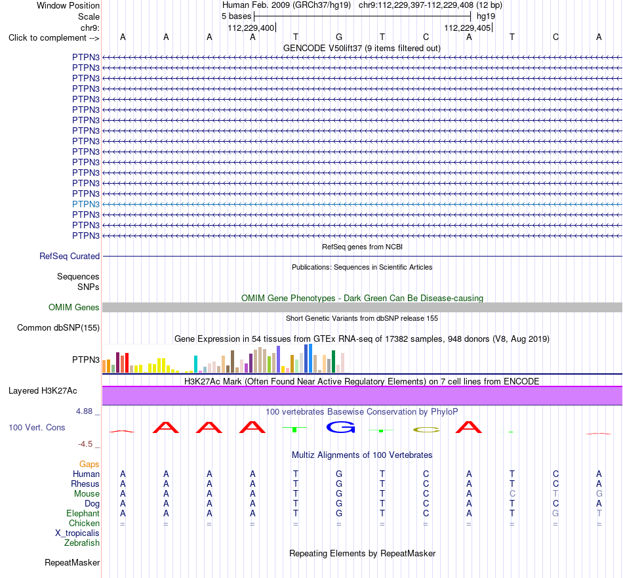Click the RefSeq Curated track label
623x578 pixels.
pos(70,257)
